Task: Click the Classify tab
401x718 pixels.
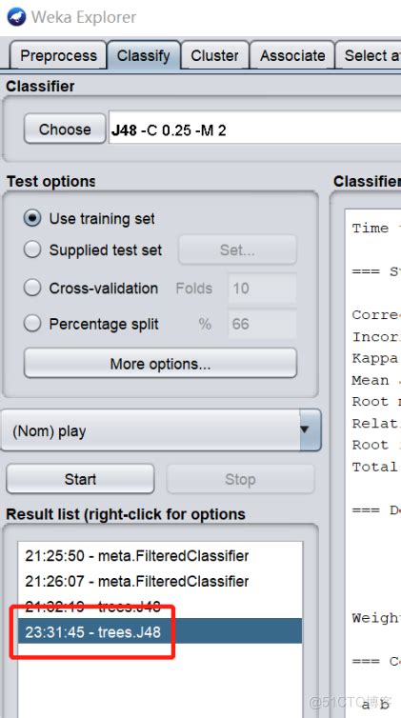Action: pyautogui.click(x=143, y=55)
